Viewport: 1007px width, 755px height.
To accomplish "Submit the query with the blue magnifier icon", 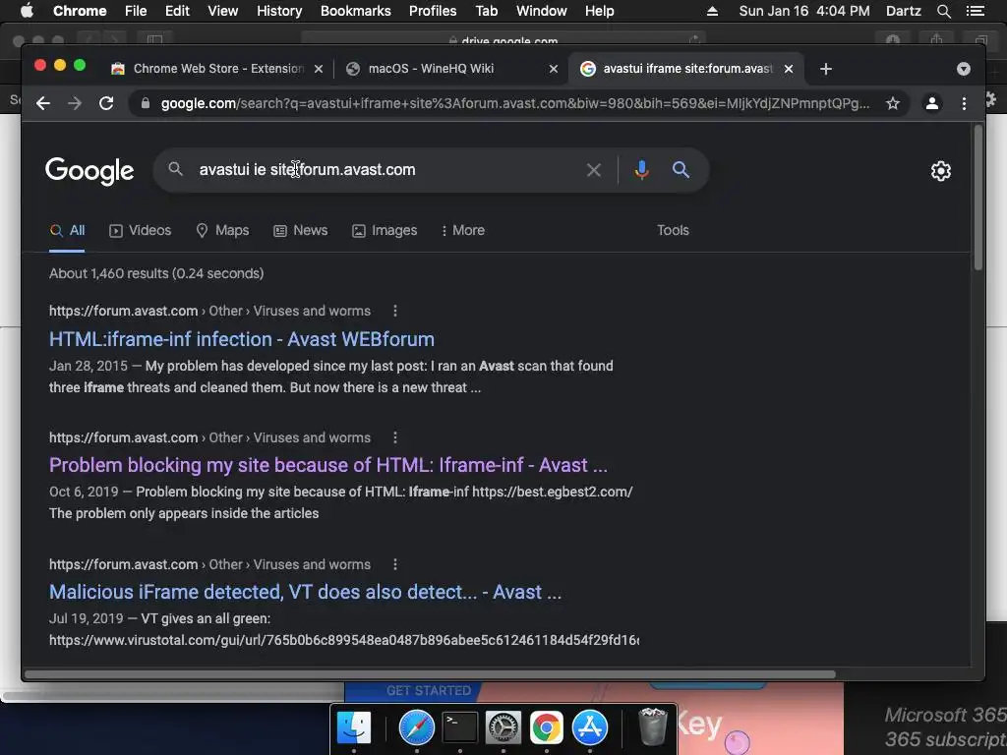I will point(681,170).
